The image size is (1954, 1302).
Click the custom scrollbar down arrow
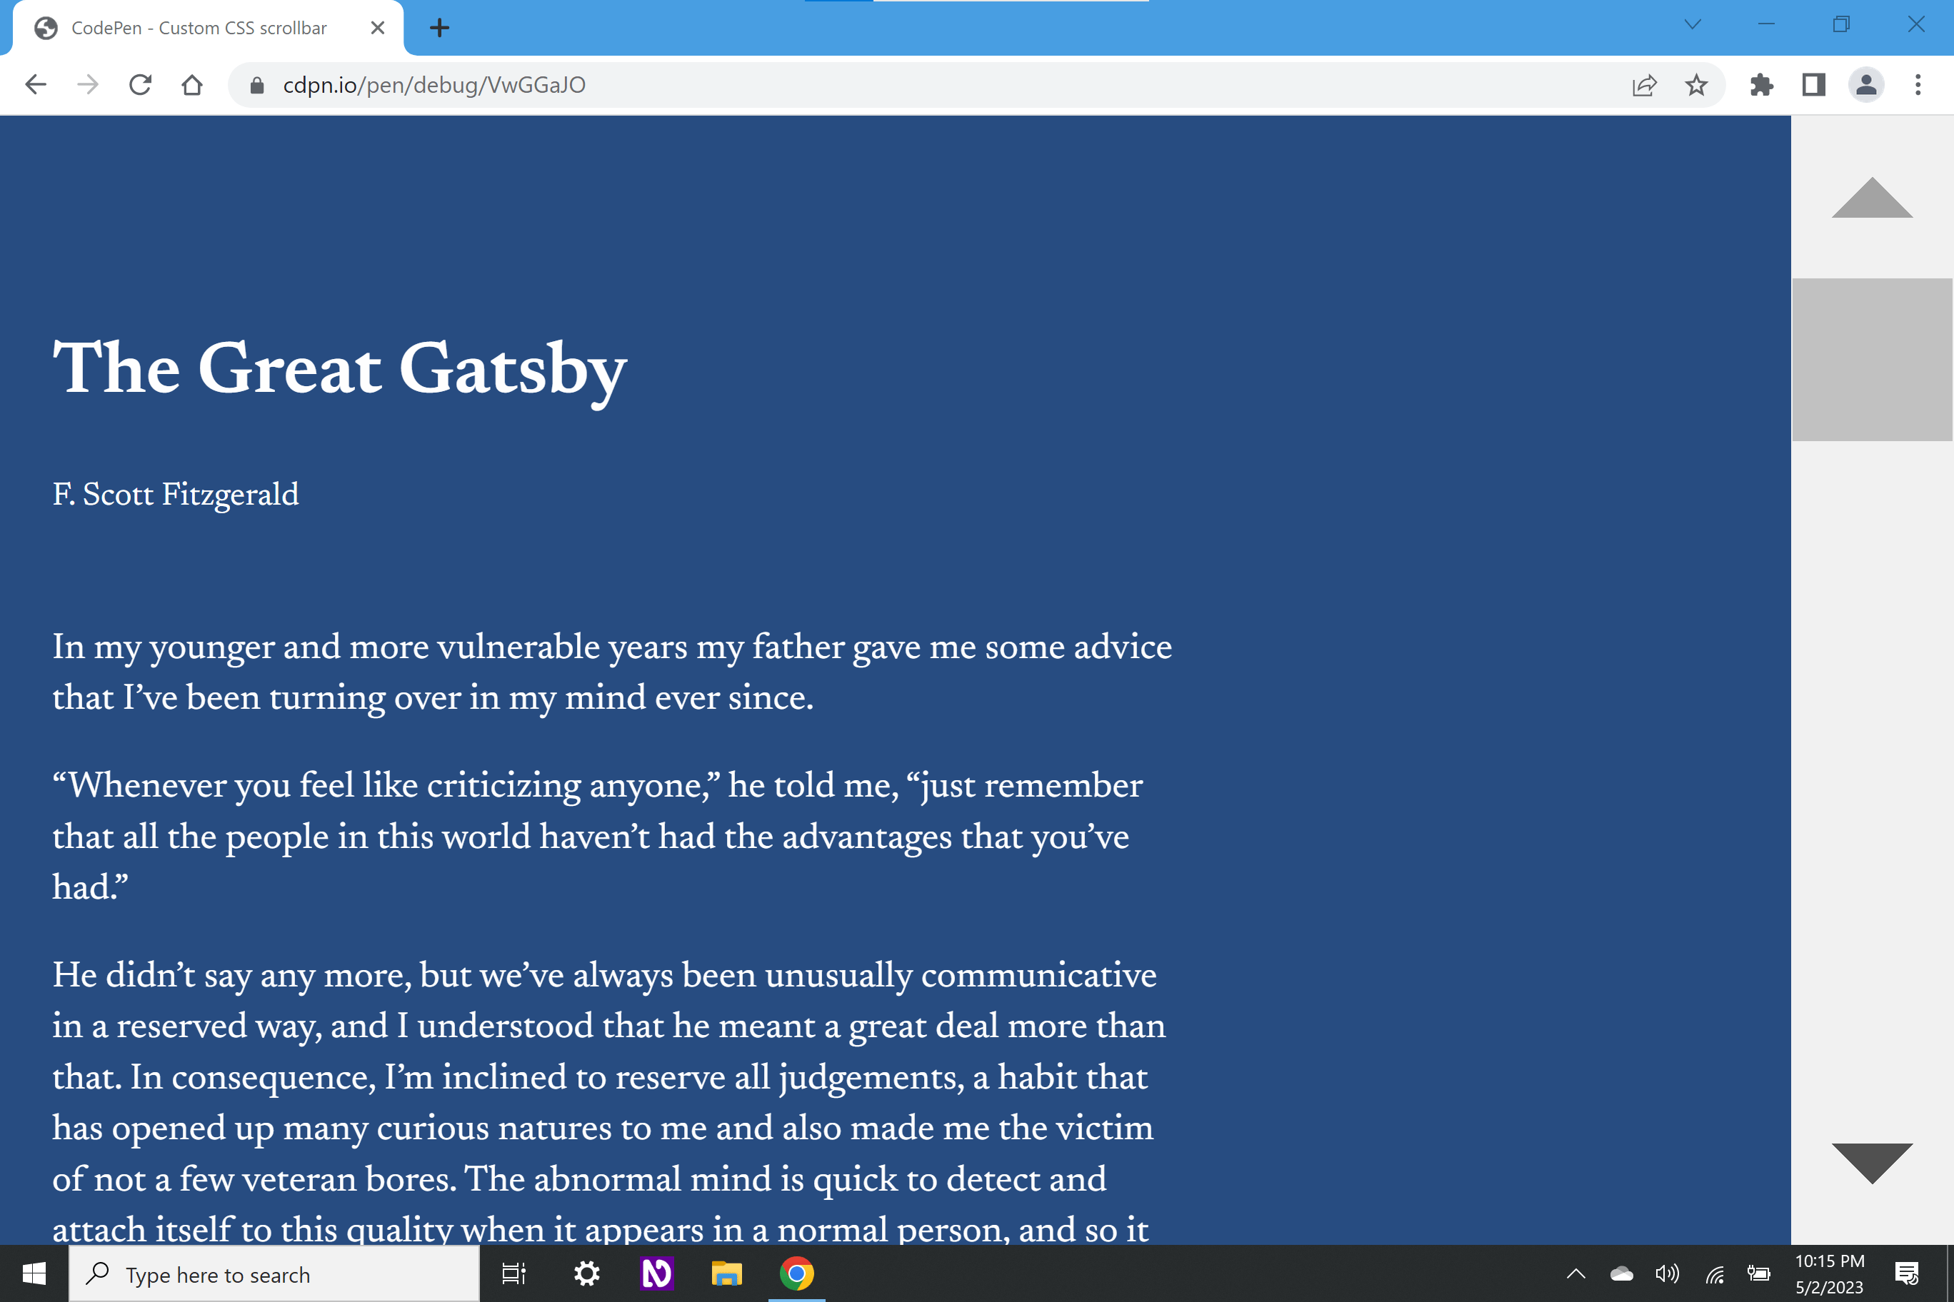[x=1872, y=1163]
